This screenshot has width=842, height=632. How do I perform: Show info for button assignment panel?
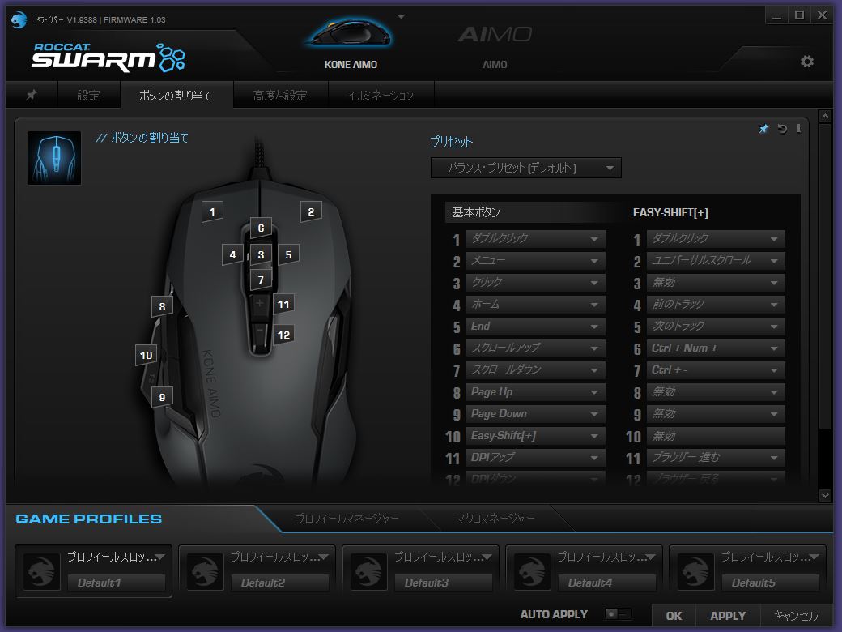click(x=798, y=129)
